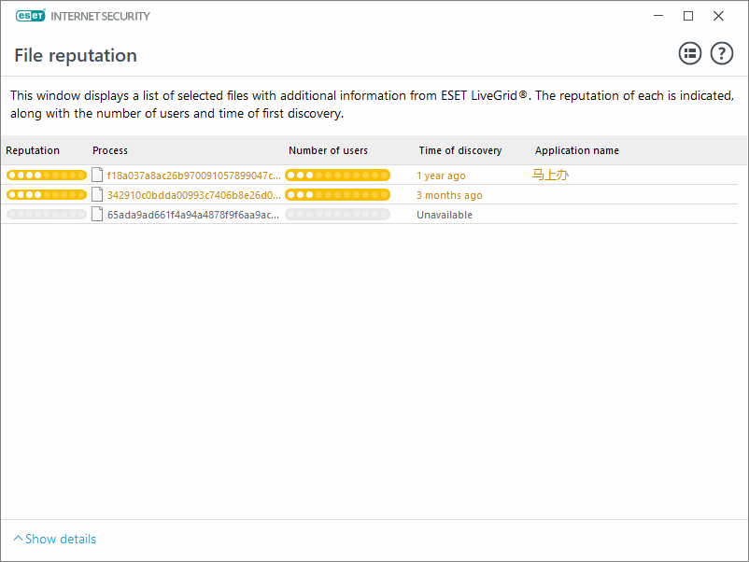
Task: Close the File reputation window
Action: (x=718, y=16)
